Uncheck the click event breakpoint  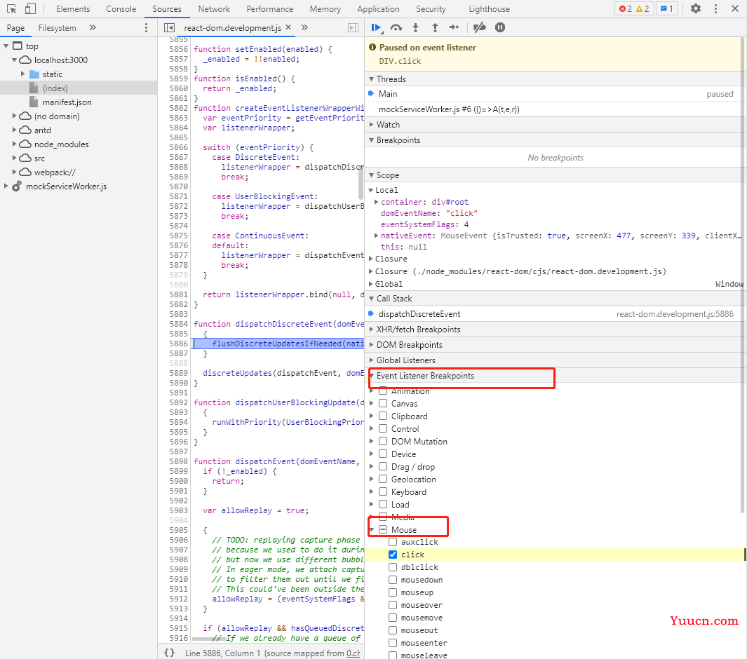pos(393,555)
